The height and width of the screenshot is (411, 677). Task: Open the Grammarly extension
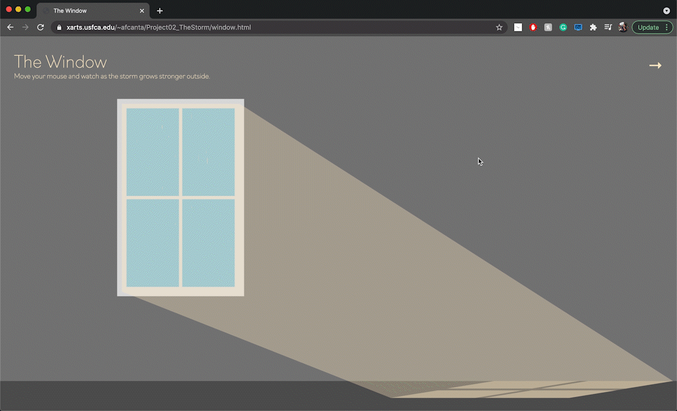coord(563,27)
